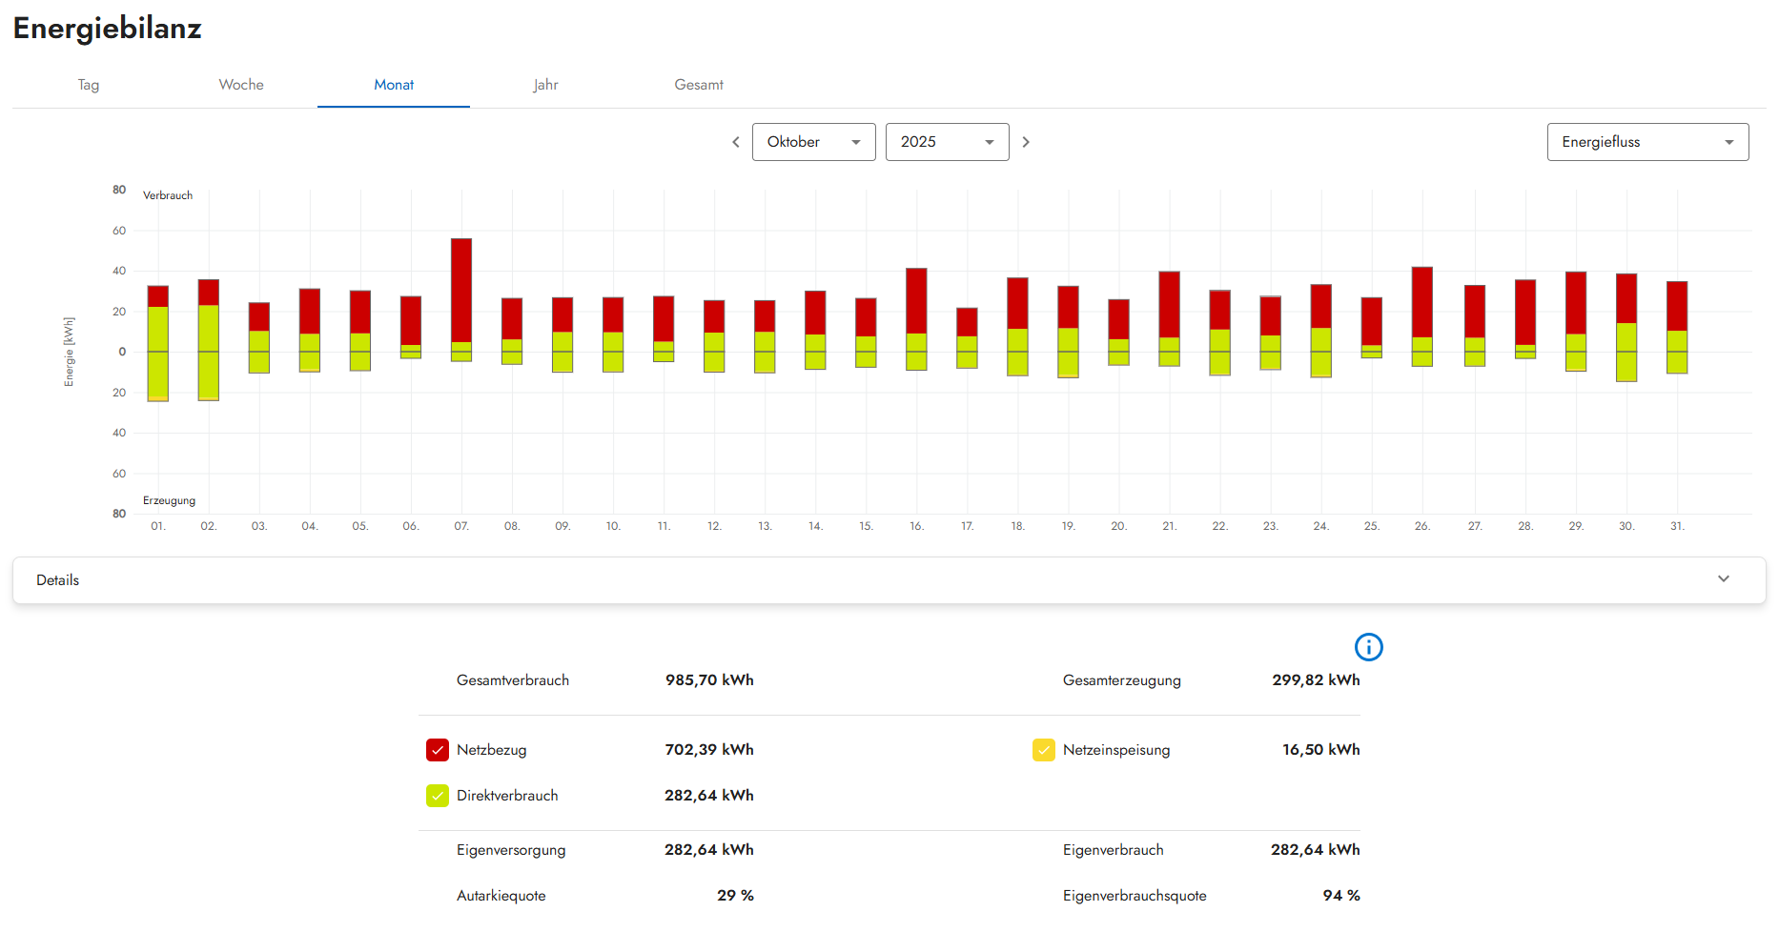The height and width of the screenshot is (932, 1779).
Task: Select the Jahr tab
Action: click(x=545, y=85)
